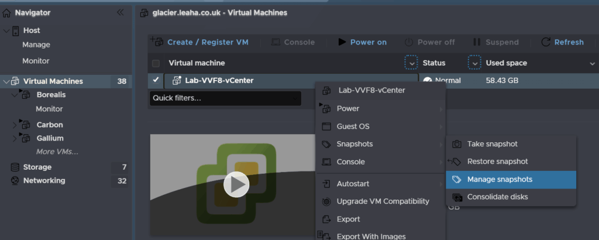Click the Restore snapshot icon
Viewport: 599px width, 240px height.
(x=455, y=162)
